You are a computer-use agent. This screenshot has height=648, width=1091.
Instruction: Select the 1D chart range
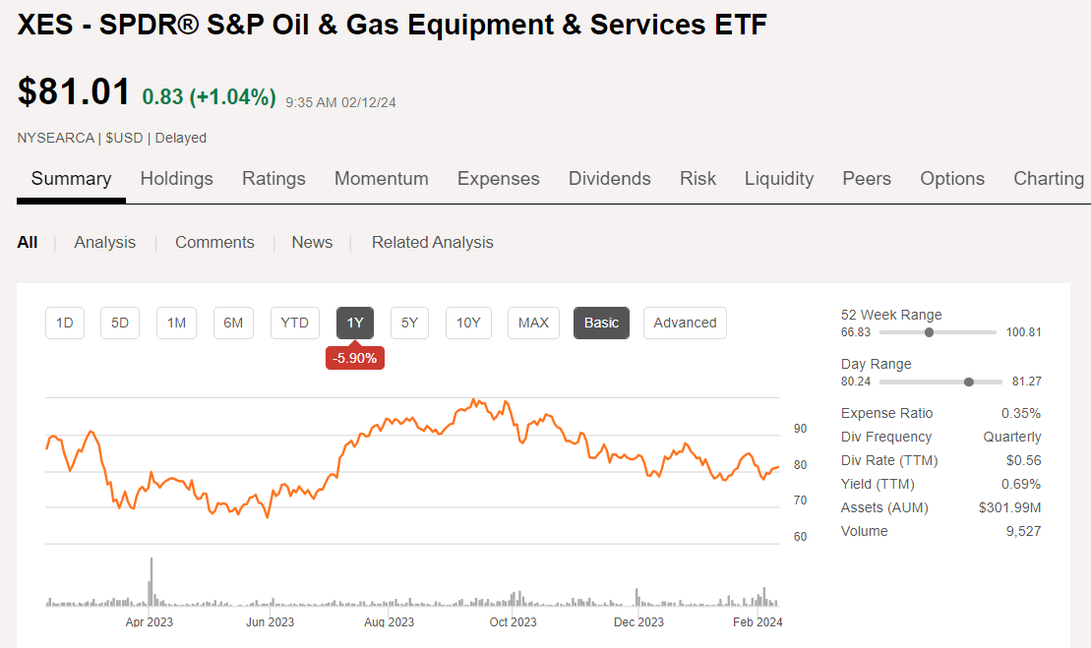click(64, 323)
